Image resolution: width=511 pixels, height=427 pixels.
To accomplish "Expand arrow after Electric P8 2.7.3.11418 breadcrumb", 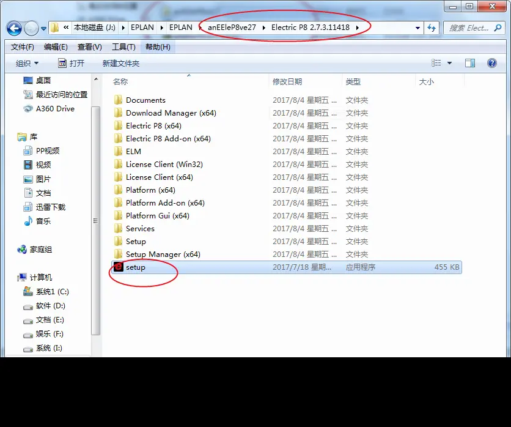I will 358,28.
